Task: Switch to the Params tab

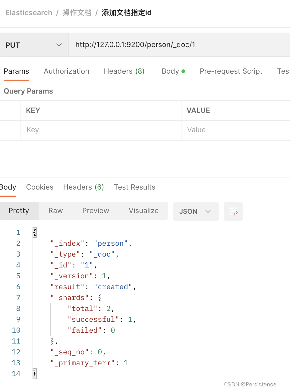Action: tap(16, 71)
